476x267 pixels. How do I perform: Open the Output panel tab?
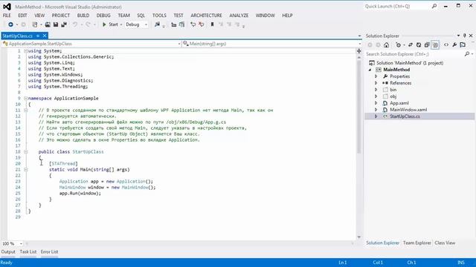(x=8, y=252)
